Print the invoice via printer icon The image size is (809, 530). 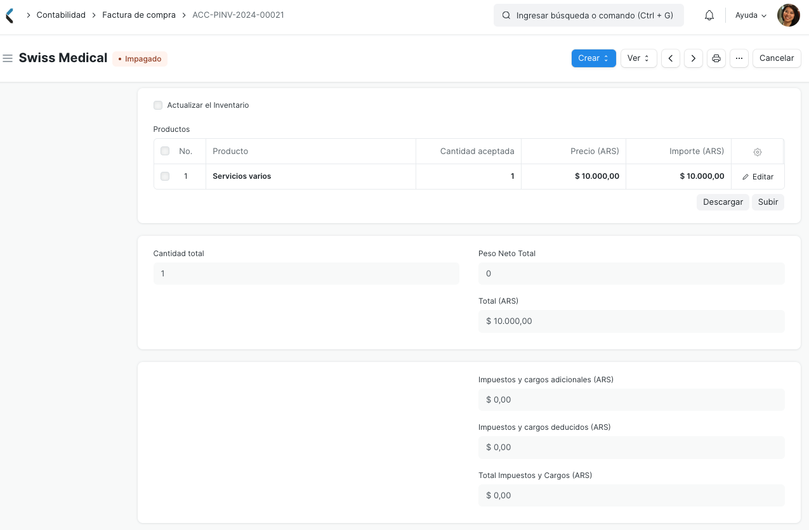[x=716, y=58]
